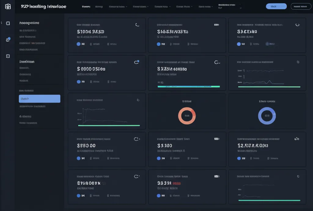
Task: Open the sidebar icon with blue notification dot
Action: click(8, 40)
